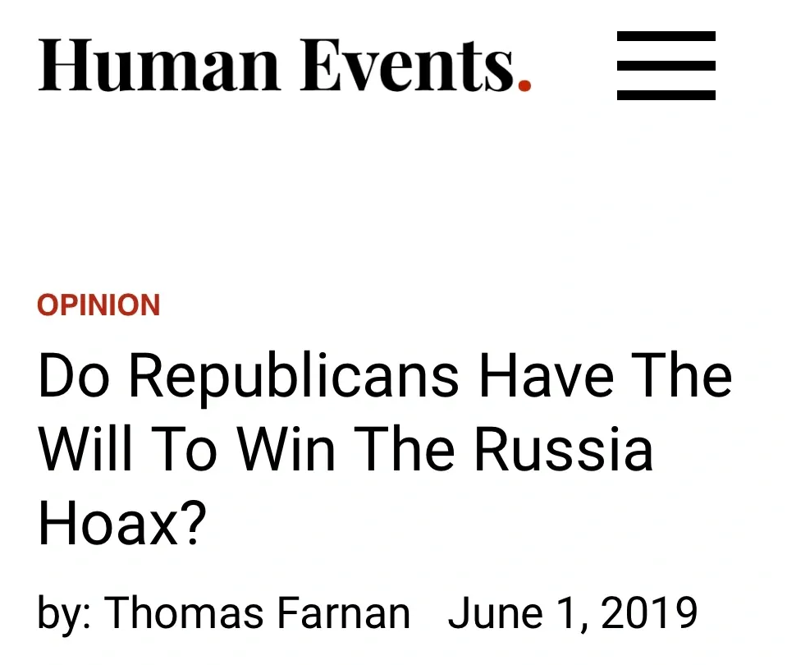Open the OPINION category link
This screenshot has width=787, height=665.
(x=98, y=305)
